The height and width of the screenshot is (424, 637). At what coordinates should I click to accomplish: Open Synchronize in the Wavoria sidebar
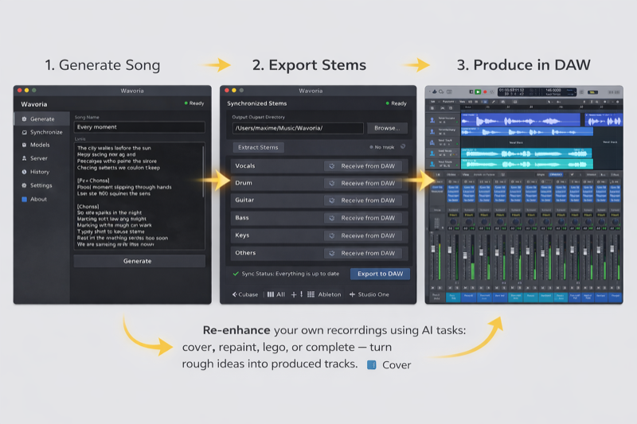(x=42, y=132)
